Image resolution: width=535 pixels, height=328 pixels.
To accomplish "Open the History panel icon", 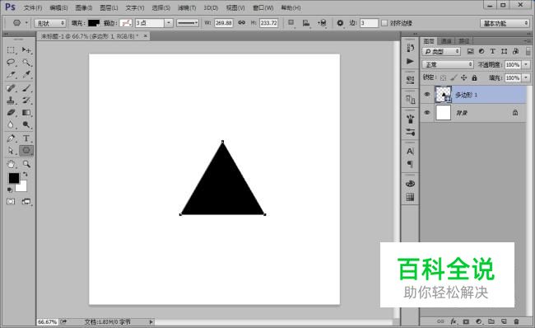I will click(410, 48).
